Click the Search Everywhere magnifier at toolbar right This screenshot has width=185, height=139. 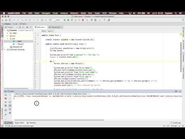(x=183, y=20)
